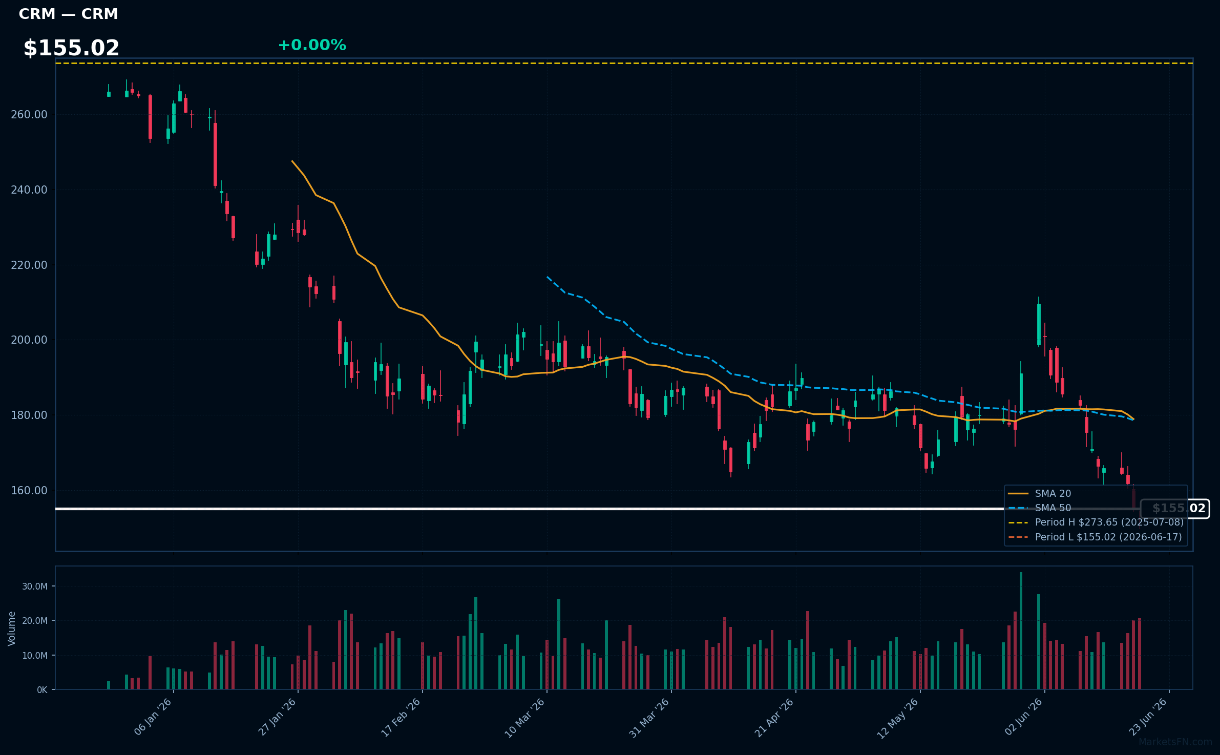Click the yellow dashed Period H legend sample
Viewport: 1220px width, 755px height.
point(1018,522)
